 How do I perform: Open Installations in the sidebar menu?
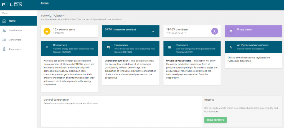[18, 30]
